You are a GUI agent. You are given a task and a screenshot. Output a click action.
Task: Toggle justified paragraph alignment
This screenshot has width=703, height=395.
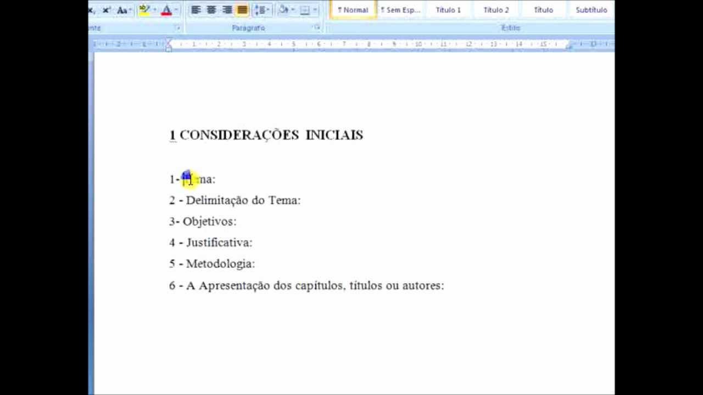tap(242, 10)
